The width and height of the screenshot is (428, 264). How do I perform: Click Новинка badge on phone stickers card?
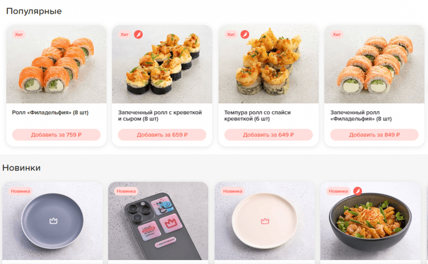click(x=126, y=191)
